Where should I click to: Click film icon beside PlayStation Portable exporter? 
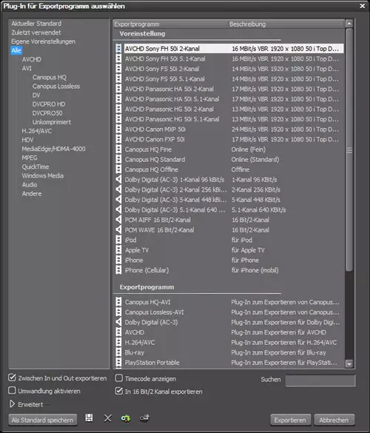[118, 363]
